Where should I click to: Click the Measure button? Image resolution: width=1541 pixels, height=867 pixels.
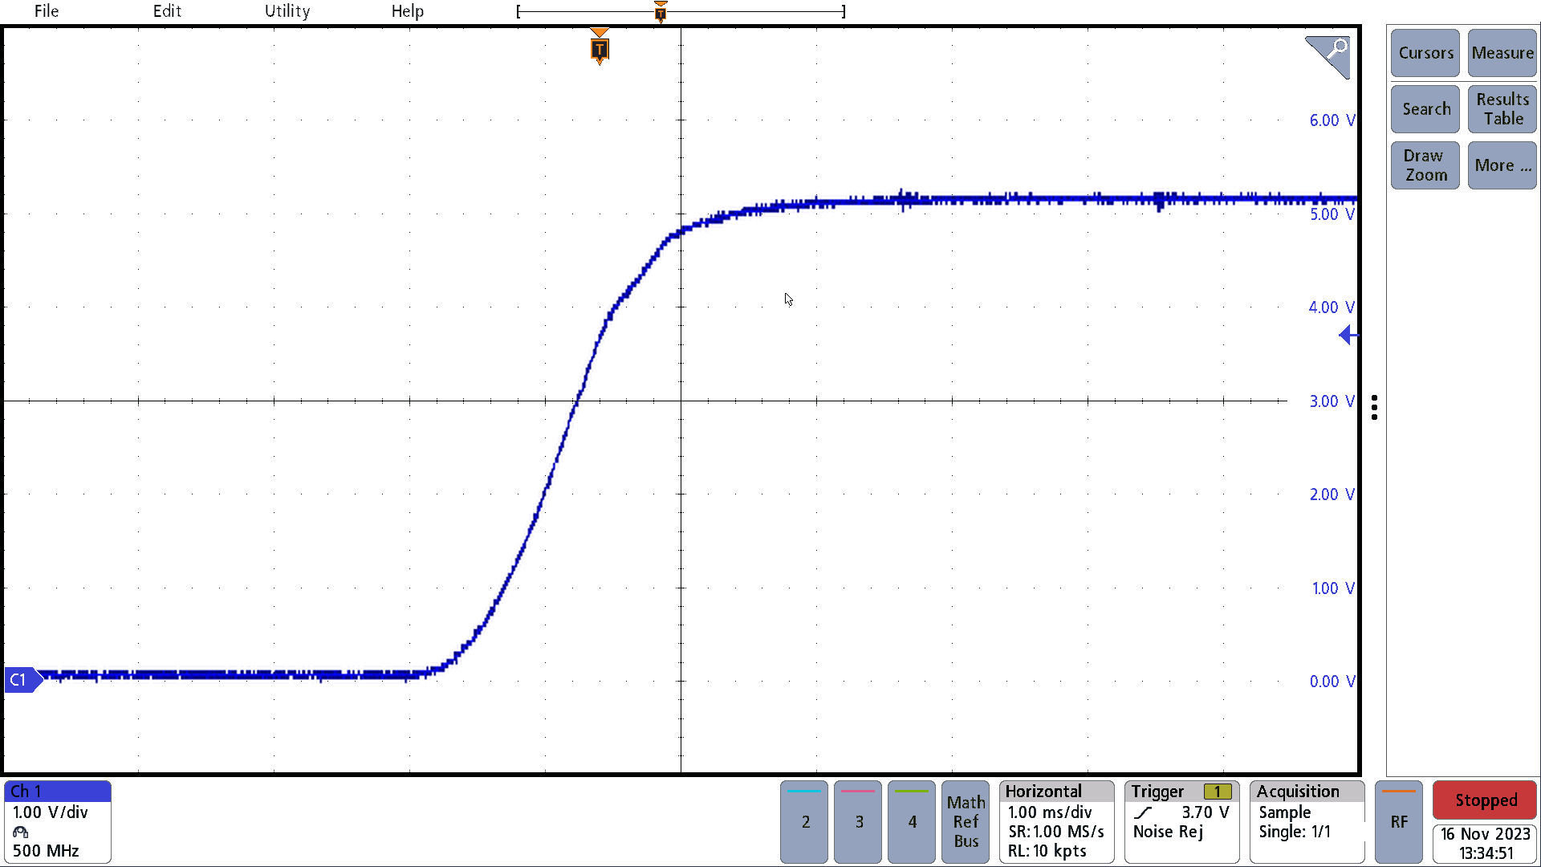click(1502, 53)
